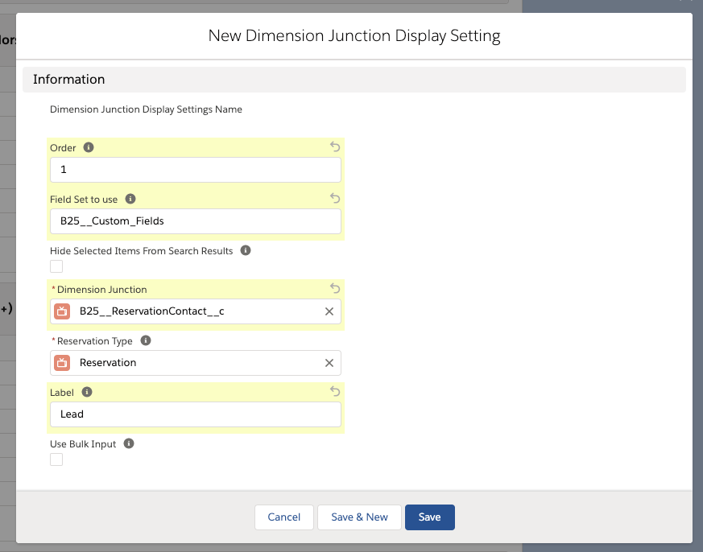This screenshot has width=703, height=552.
Task: Click info icon for Hide Selected Items
Action: (x=246, y=250)
